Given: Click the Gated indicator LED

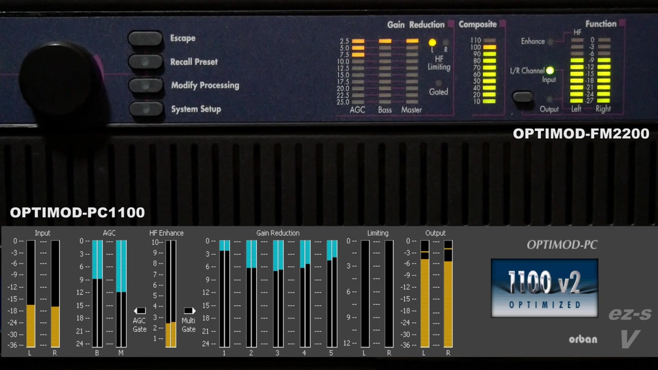Looking at the screenshot, I should click(x=438, y=83).
